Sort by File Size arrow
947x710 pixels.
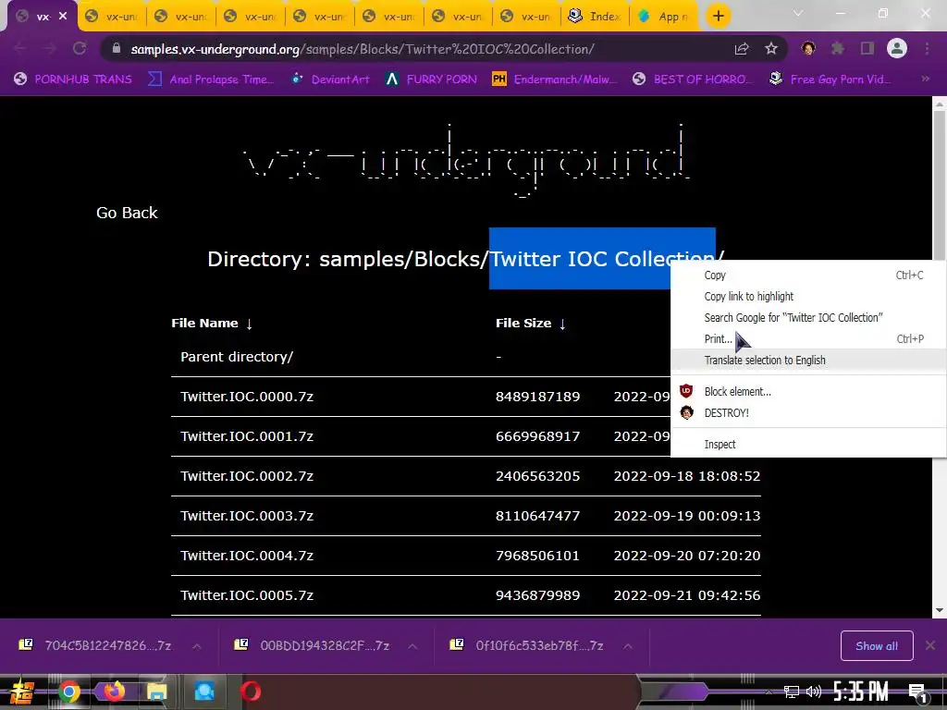point(562,324)
